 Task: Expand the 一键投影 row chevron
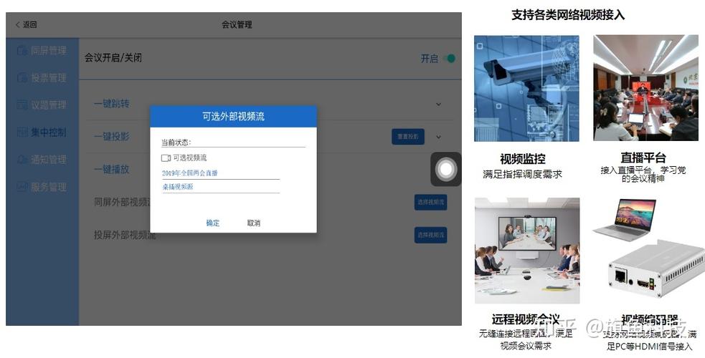coord(438,137)
